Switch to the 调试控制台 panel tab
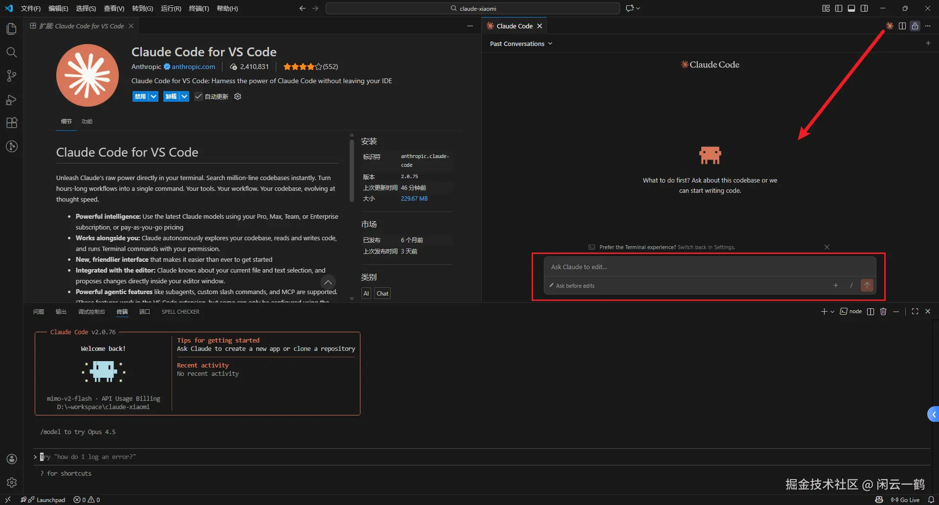This screenshot has width=939, height=505. click(91, 312)
